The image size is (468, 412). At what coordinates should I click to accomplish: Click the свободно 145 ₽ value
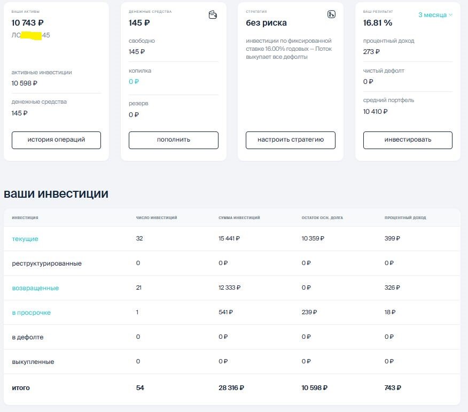(137, 52)
